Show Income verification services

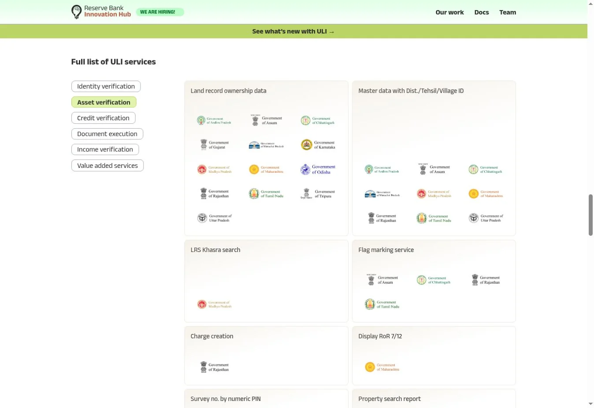click(105, 150)
